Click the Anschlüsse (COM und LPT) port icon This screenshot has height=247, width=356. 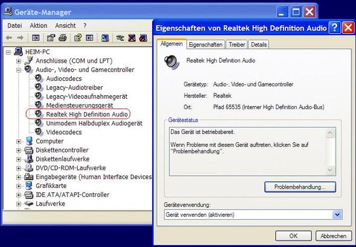coord(29,60)
